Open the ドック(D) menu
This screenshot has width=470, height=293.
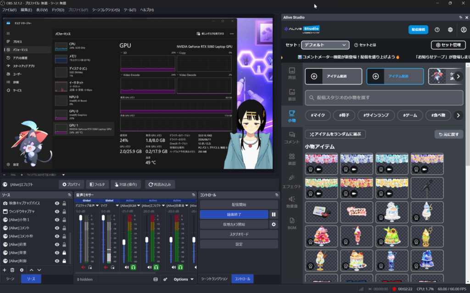tap(58, 10)
